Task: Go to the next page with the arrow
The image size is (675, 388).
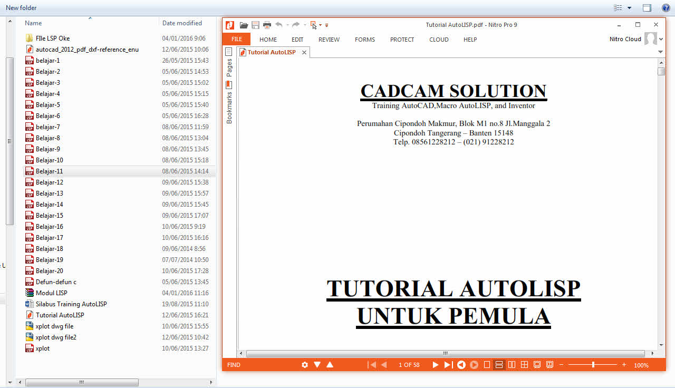Action: click(x=435, y=365)
